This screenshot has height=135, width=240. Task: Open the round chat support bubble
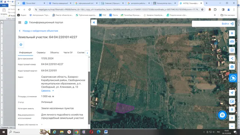[222, 115]
